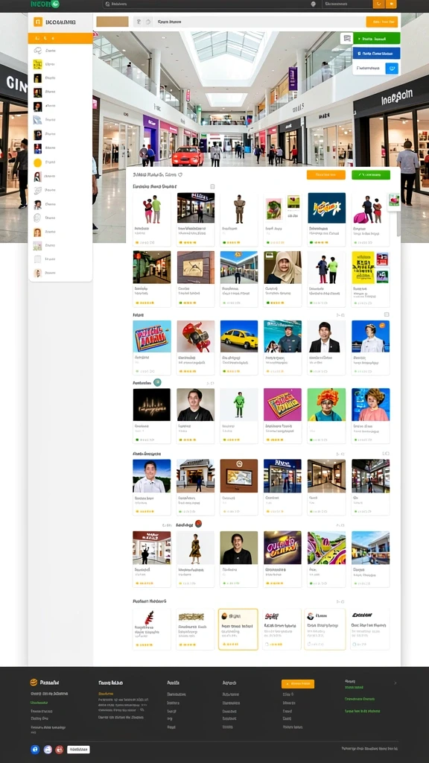
Task: Click the first orange icon button at top right
Action: coord(378,4)
